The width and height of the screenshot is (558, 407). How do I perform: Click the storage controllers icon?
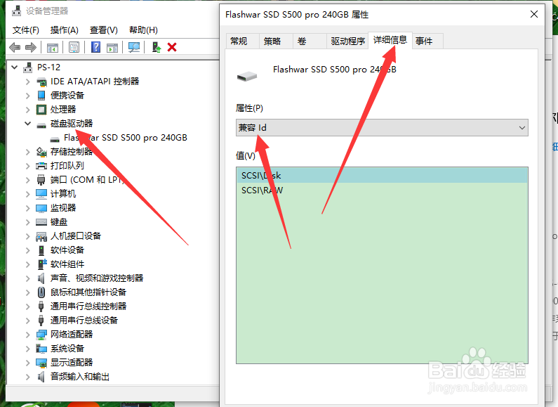[x=41, y=152]
